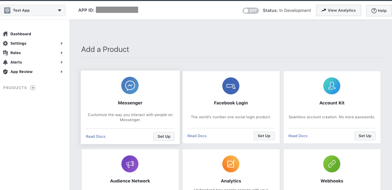Viewport: 392px width, 190px height.
Task: Expand the Roles submenu arrow
Action: [x=61, y=53]
